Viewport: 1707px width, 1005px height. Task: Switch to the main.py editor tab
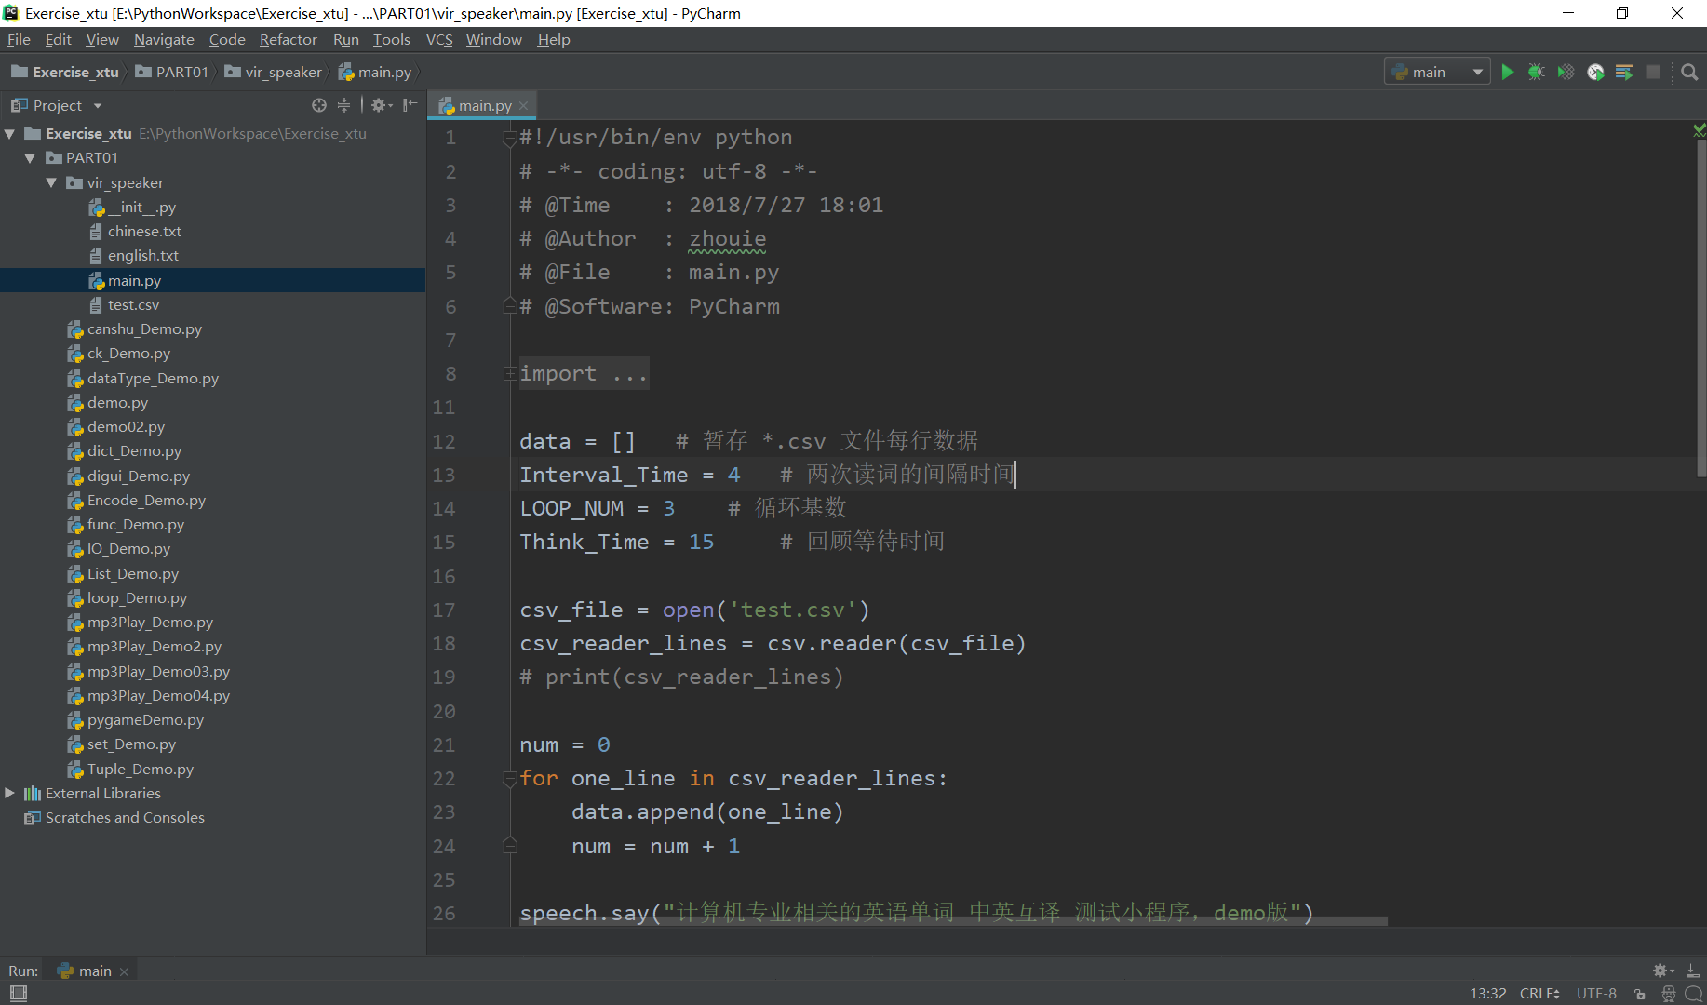click(484, 106)
